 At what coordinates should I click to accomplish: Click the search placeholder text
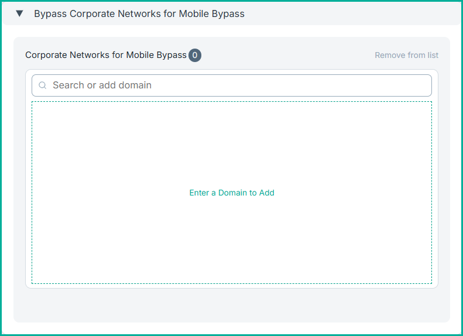click(x=102, y=85)
